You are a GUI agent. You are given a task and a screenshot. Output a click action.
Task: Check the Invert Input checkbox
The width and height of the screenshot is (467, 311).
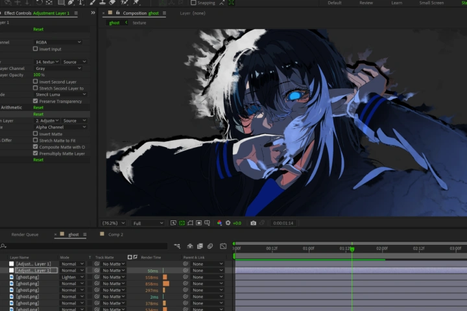[x=36, y=49]
